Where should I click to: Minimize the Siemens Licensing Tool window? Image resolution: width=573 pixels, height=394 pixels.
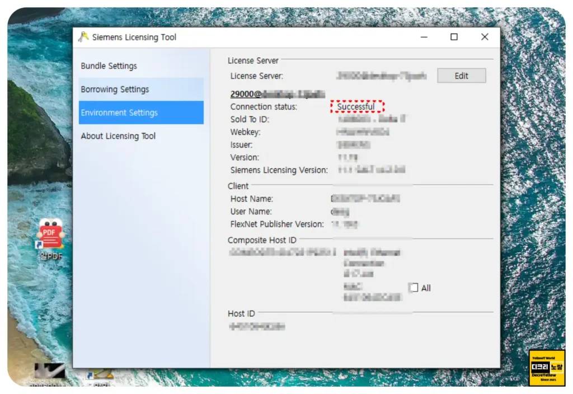pyautogui.click(x=424, y=37)
